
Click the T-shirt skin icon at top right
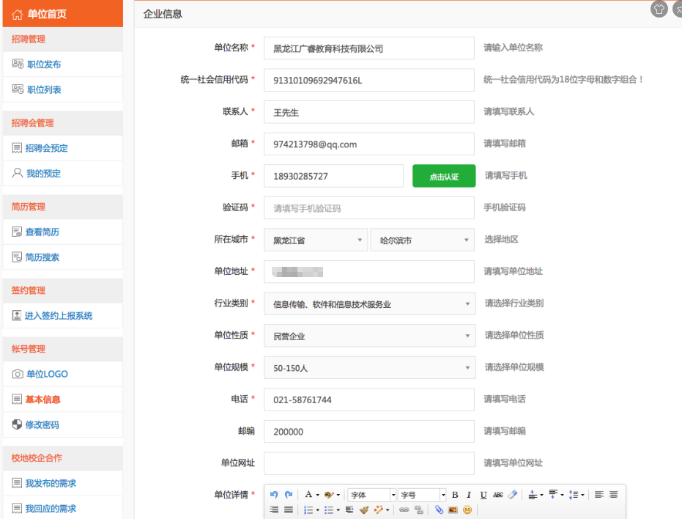pyautogui.click(x=659, y=9)
